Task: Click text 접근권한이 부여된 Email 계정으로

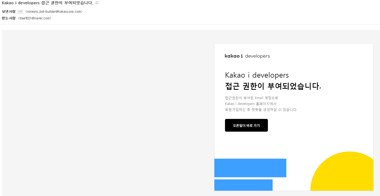Action: click(251, 98)
